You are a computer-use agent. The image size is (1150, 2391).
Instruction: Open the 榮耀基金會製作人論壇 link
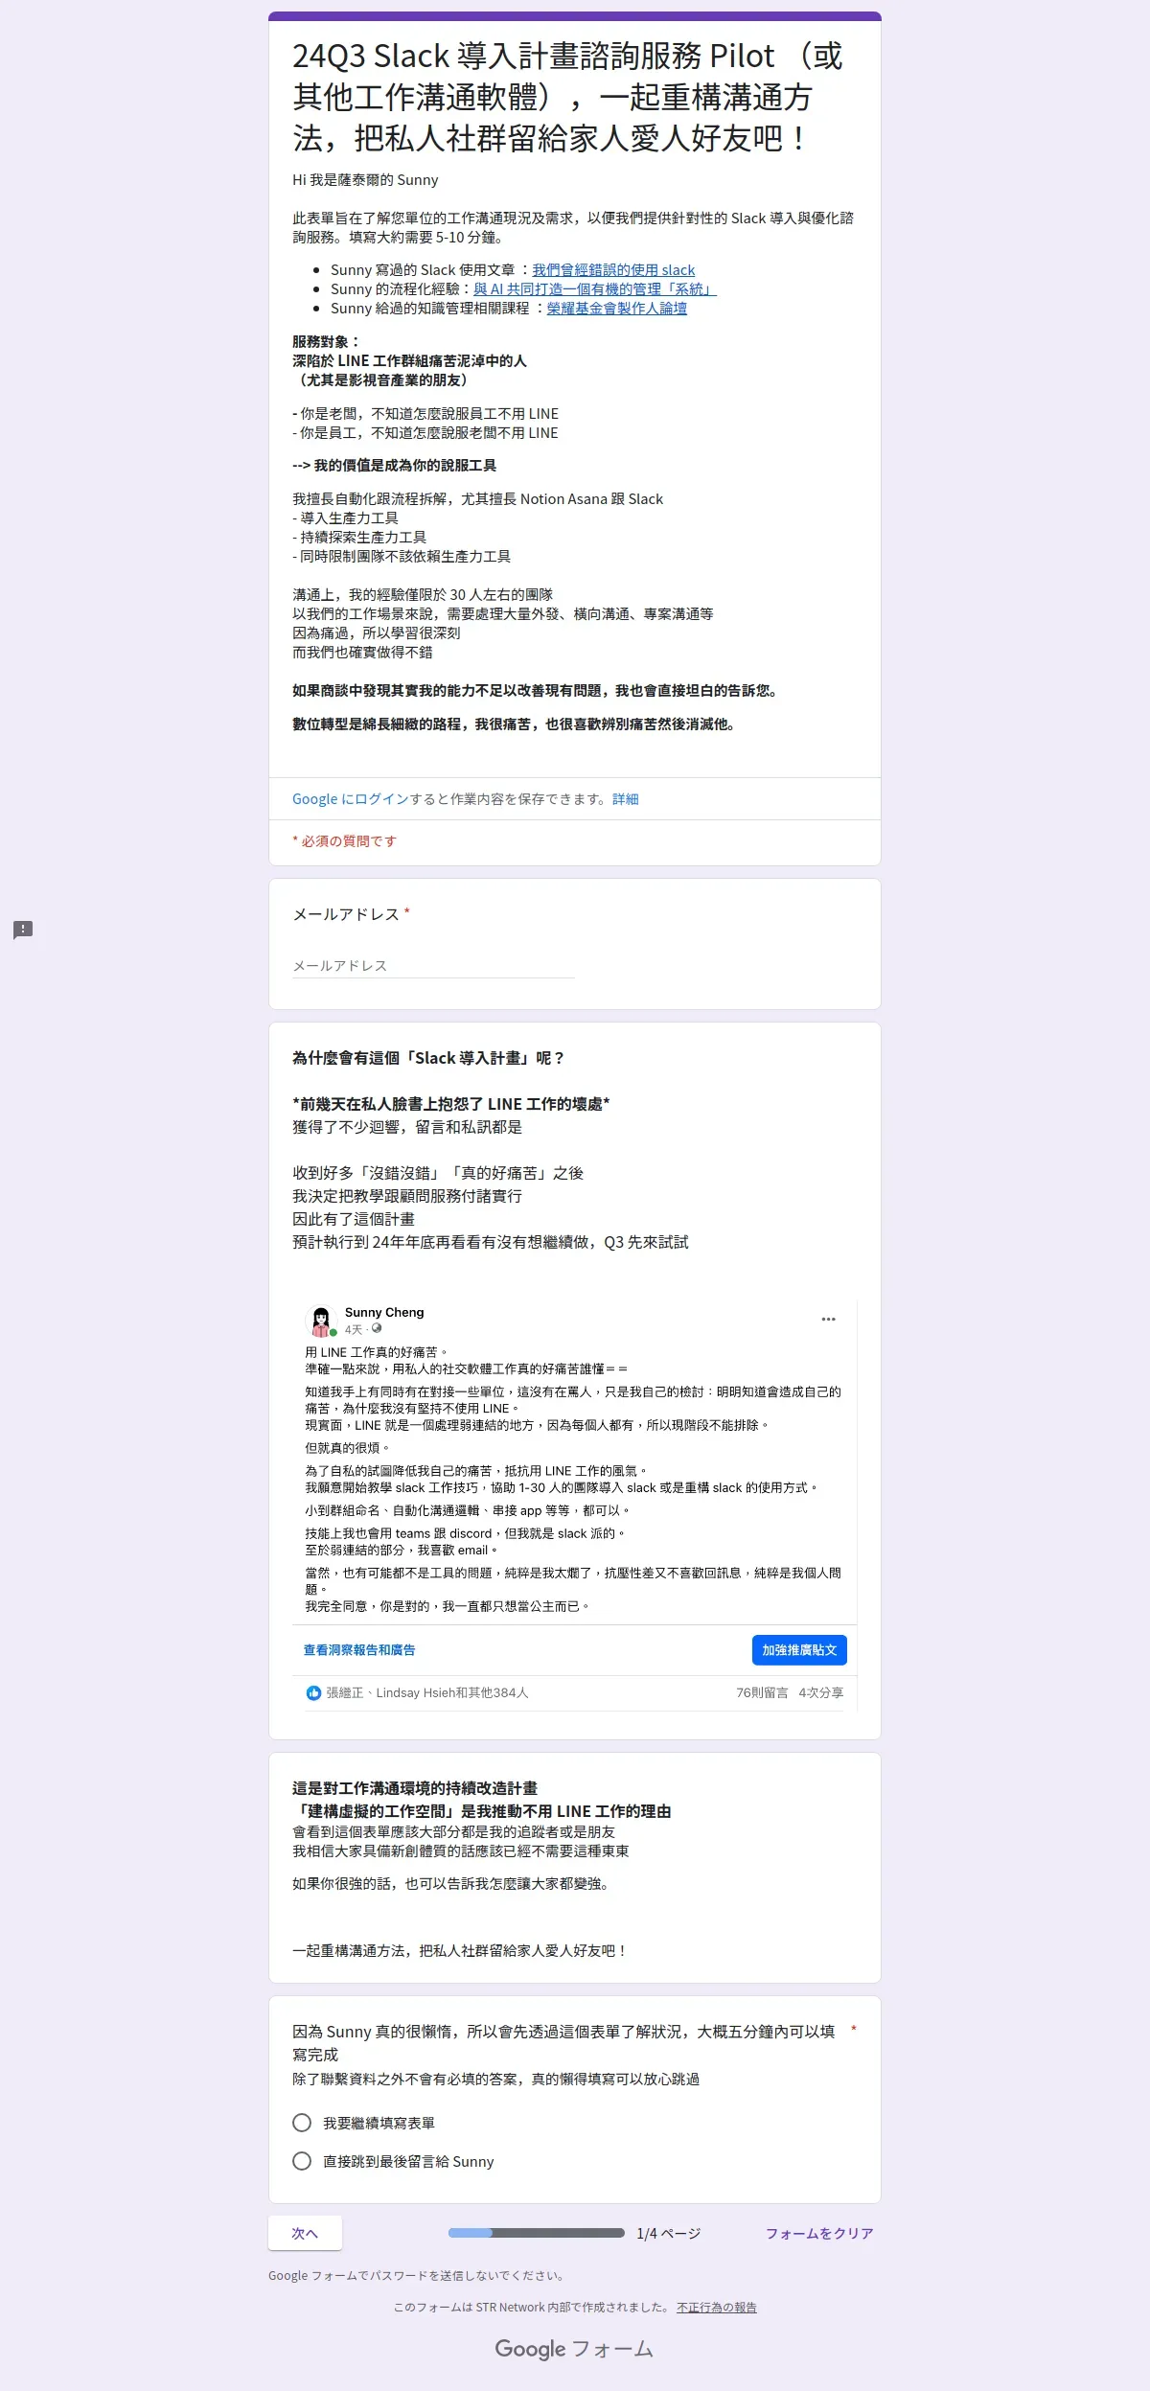tap(617, 309)
